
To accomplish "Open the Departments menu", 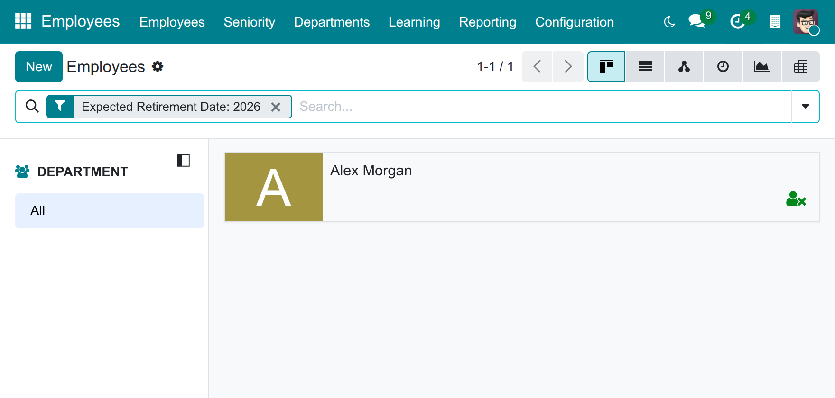I will [x=332, y=22].
